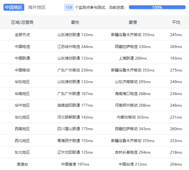Click the 245ms average value
The image size is (189, 170).
[x=176, y=35]
